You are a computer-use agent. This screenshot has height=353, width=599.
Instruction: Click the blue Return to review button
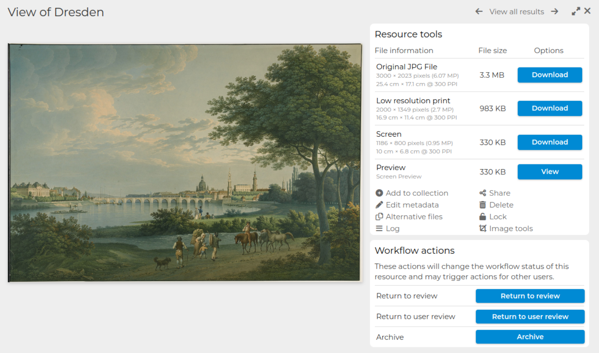[530, 296]
